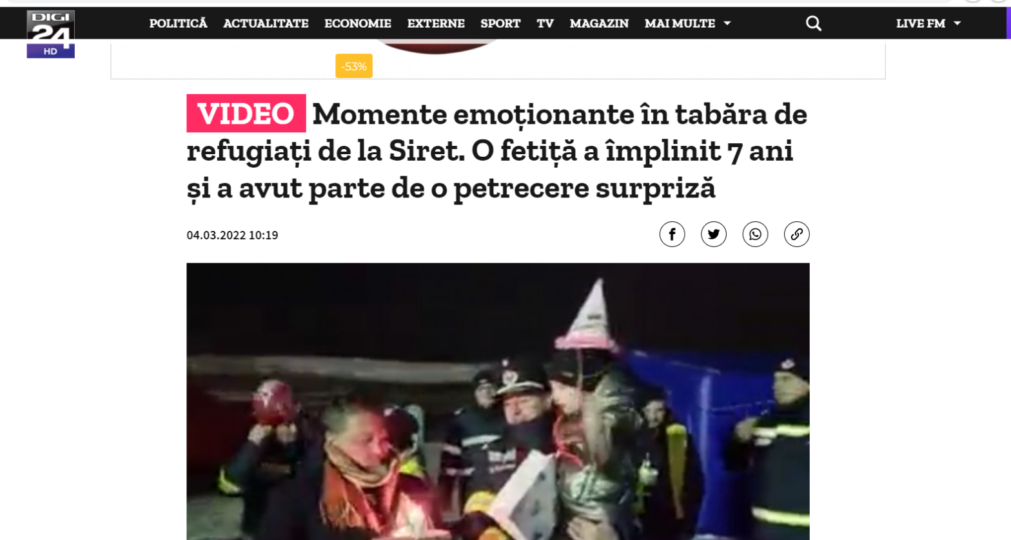Click the Live FM label
The width and height of the screenshot is (1011, 540).
(921, 23)
